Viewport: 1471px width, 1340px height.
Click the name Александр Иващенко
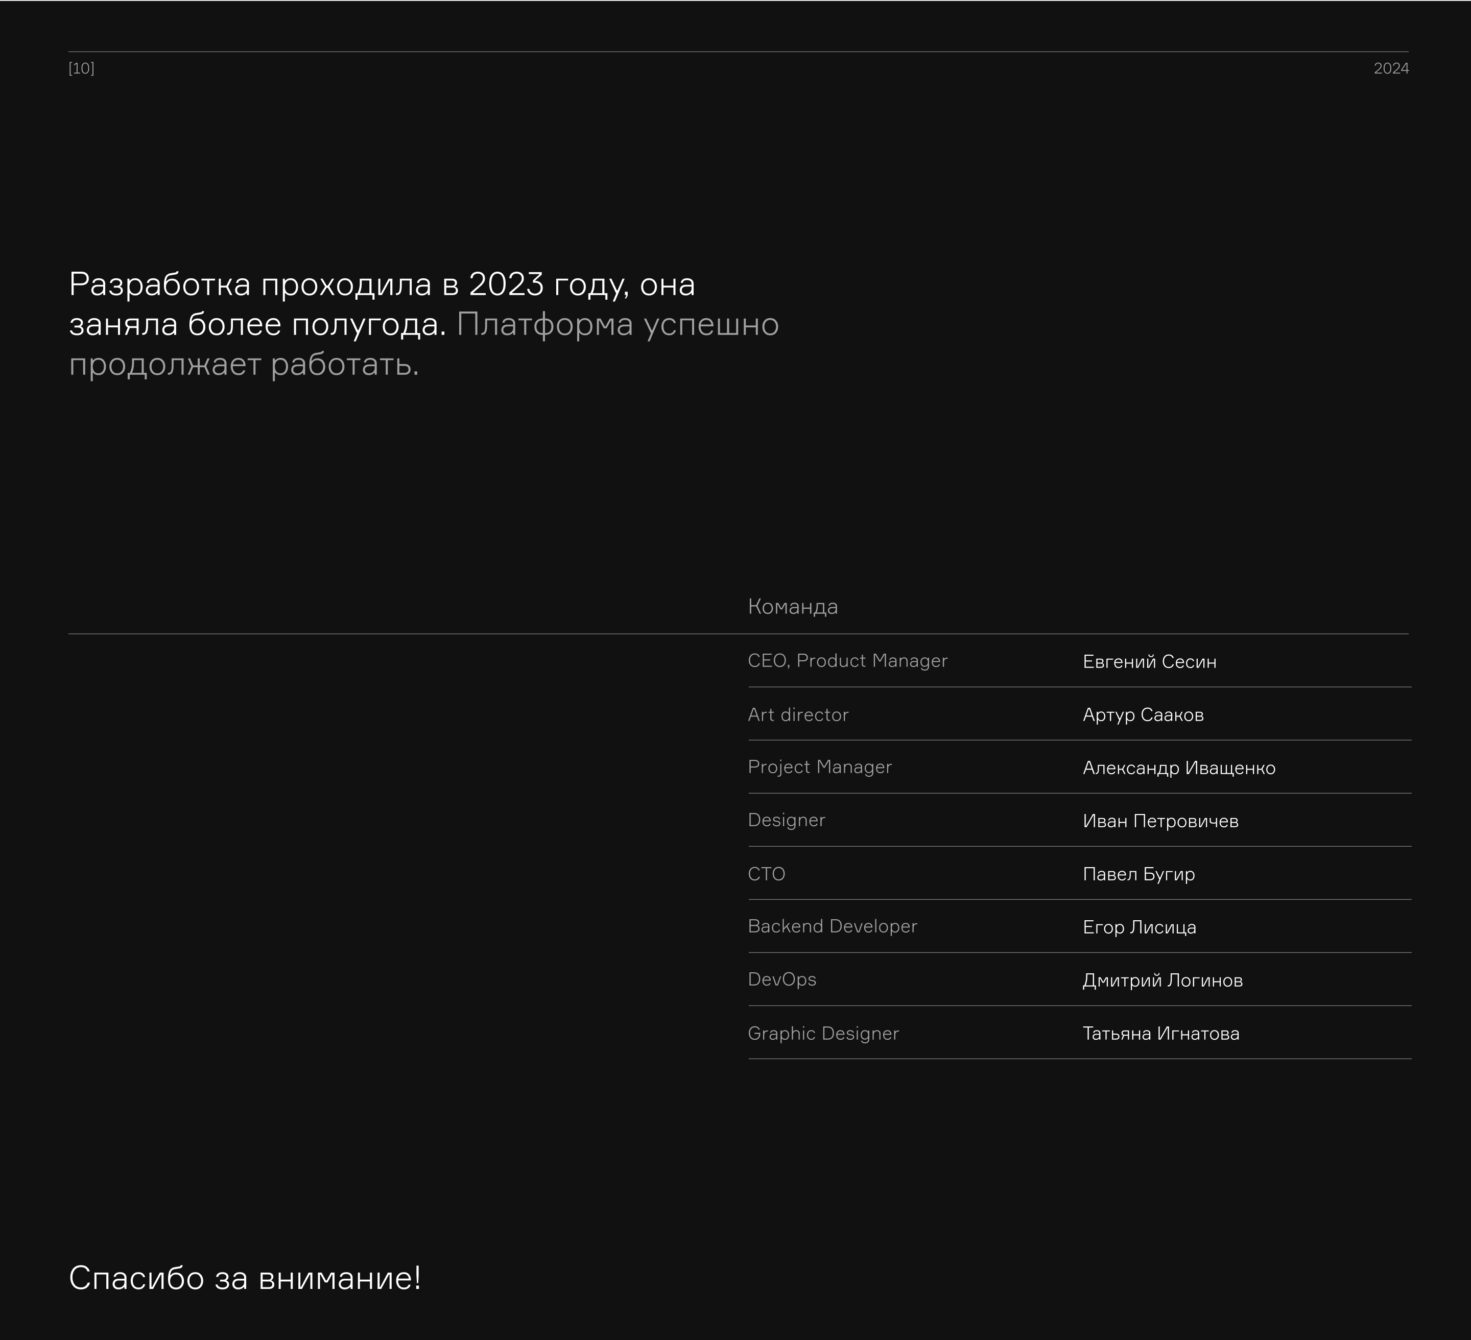pos(1178,768)
